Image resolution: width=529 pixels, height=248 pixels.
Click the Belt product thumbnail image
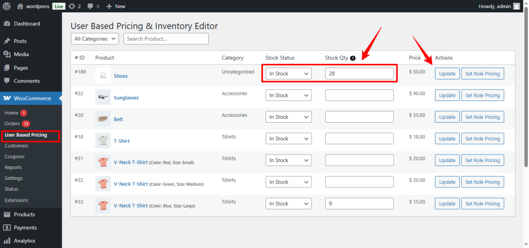[x=103, y=119]
